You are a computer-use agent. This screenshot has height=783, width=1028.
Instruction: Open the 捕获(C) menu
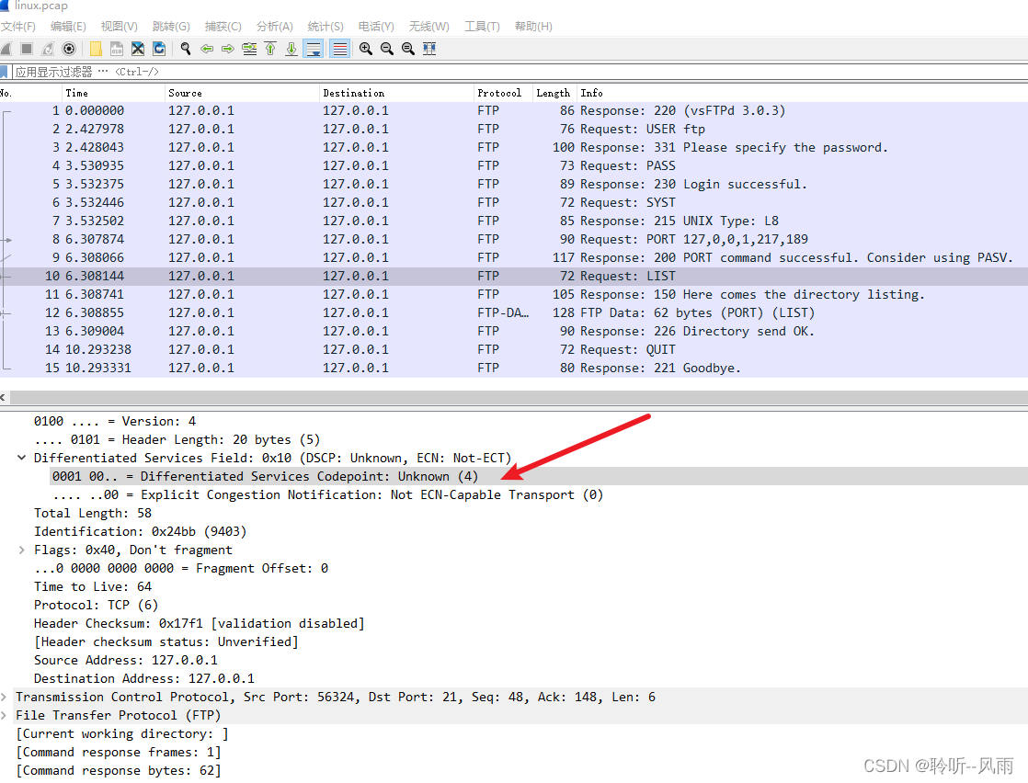pyautogui.click(x=223, y=27)
